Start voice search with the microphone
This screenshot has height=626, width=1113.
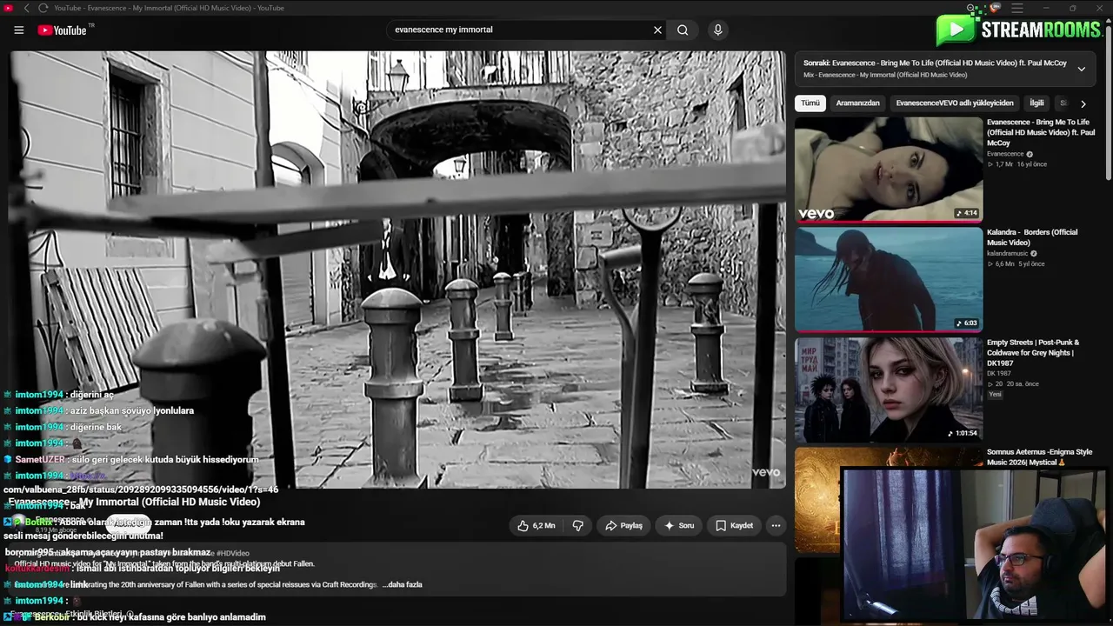(717, 30)
